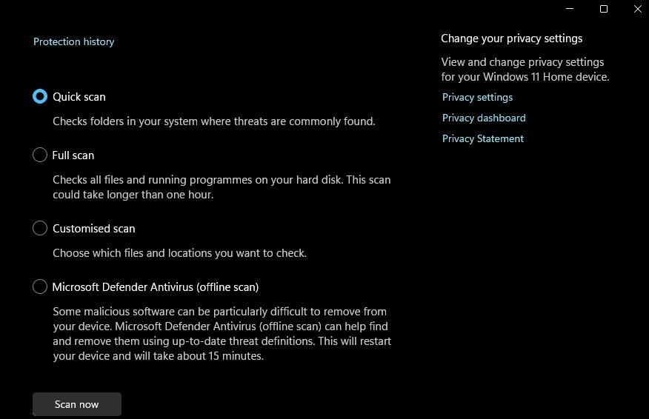Pick the Microsoft Defender offline scan radio button
Viewport: 649px width, 419px height.
40,286
